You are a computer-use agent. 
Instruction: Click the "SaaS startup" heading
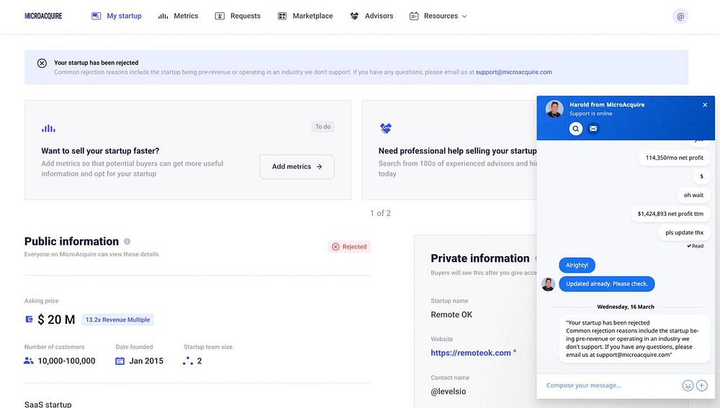coord(48,404)
